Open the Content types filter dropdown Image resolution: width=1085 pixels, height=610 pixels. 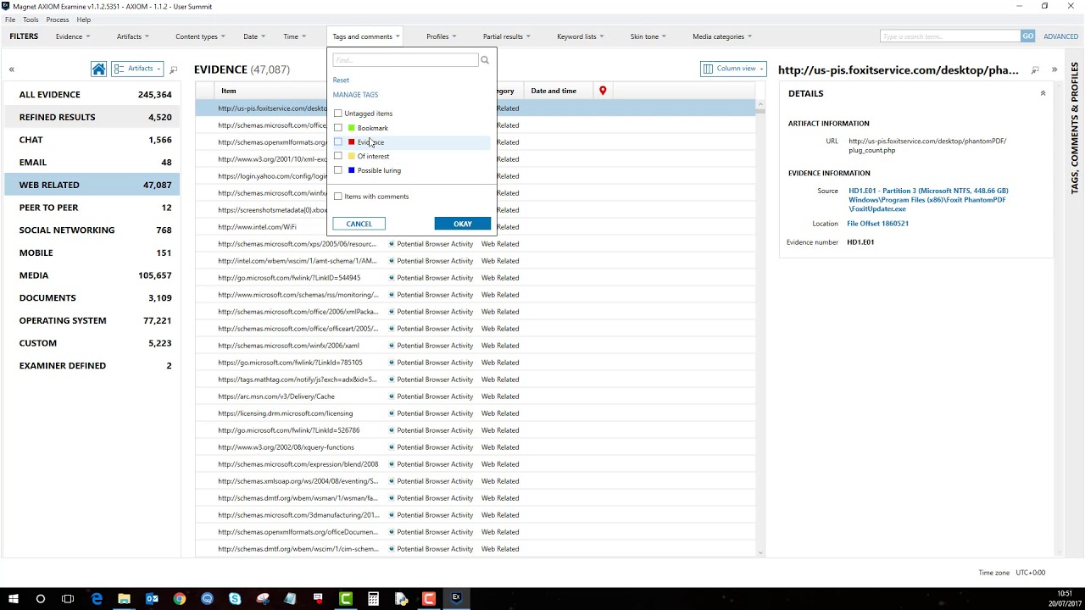201,36
